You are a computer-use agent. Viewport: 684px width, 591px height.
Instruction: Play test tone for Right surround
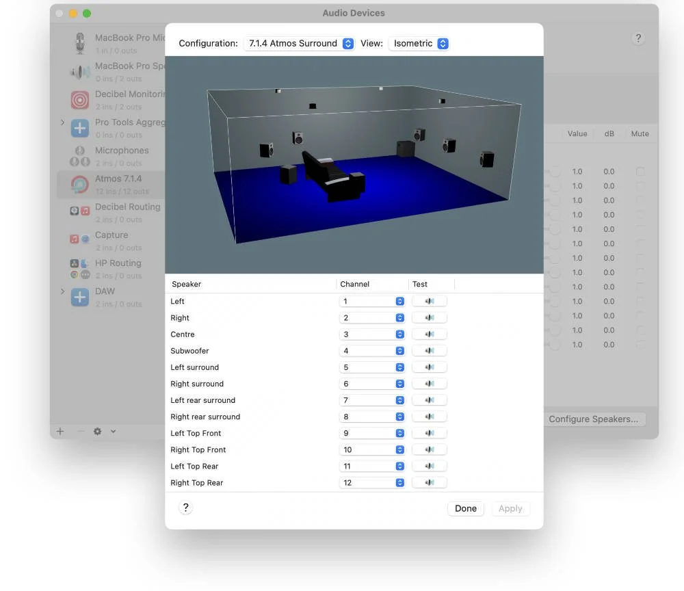430,384
